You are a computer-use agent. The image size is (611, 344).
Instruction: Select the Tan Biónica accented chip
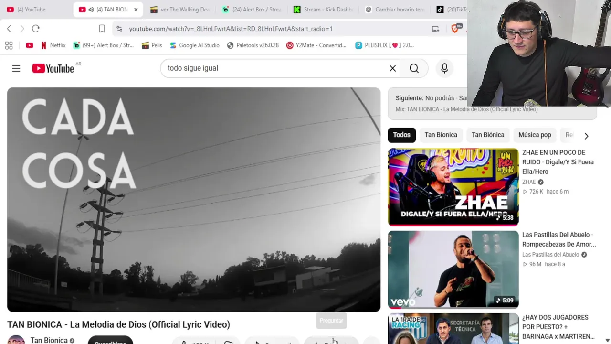pos(488,135)
